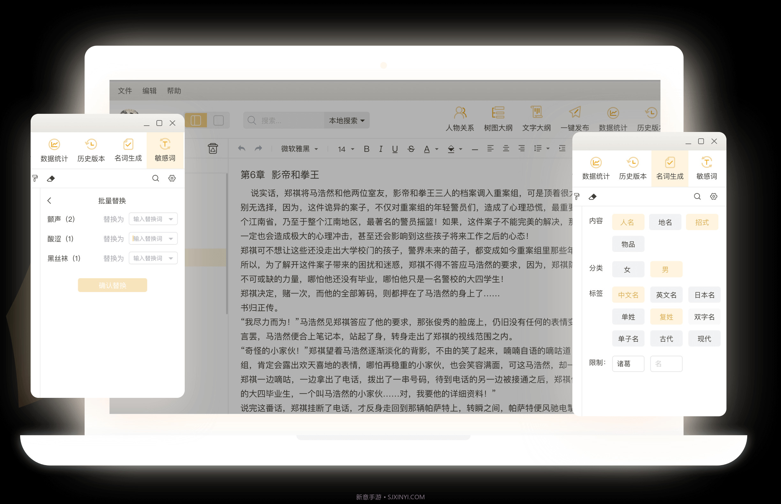Select the 男 gender filter

click(666, 269)
